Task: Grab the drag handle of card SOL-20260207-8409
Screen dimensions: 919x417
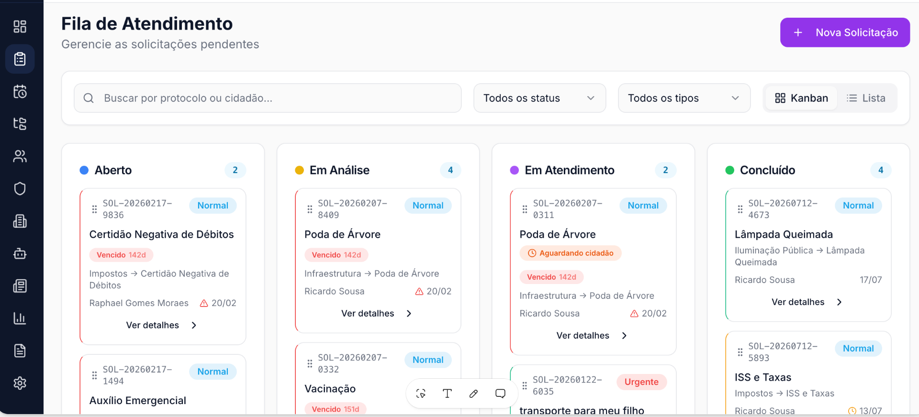Action: pyautogui.click(x=310, y=209)
